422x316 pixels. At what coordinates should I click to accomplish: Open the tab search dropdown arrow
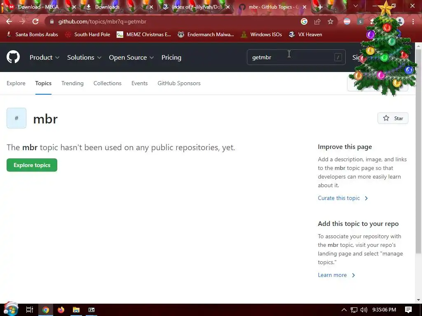356,6
